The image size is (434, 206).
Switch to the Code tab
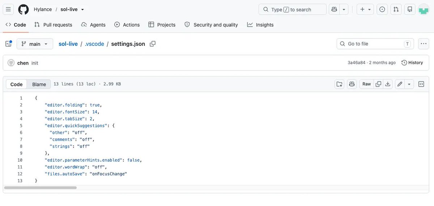16,25
